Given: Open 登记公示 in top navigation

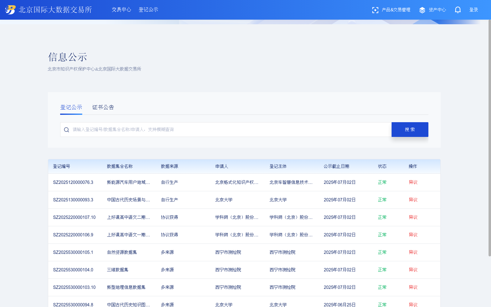Looking at the screenshot, I should point(148,10).
